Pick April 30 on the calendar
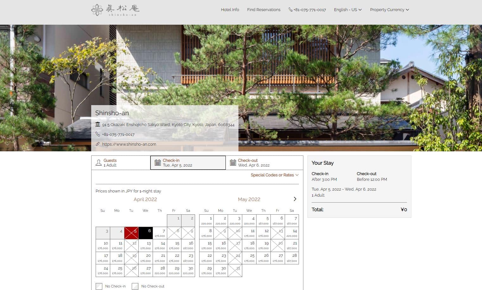 188,270
